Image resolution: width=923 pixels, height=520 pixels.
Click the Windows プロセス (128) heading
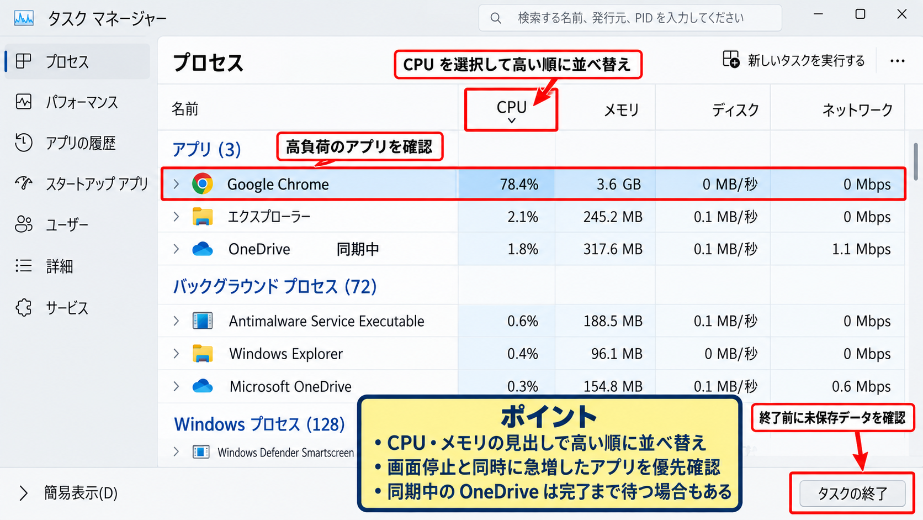(259, 424)
